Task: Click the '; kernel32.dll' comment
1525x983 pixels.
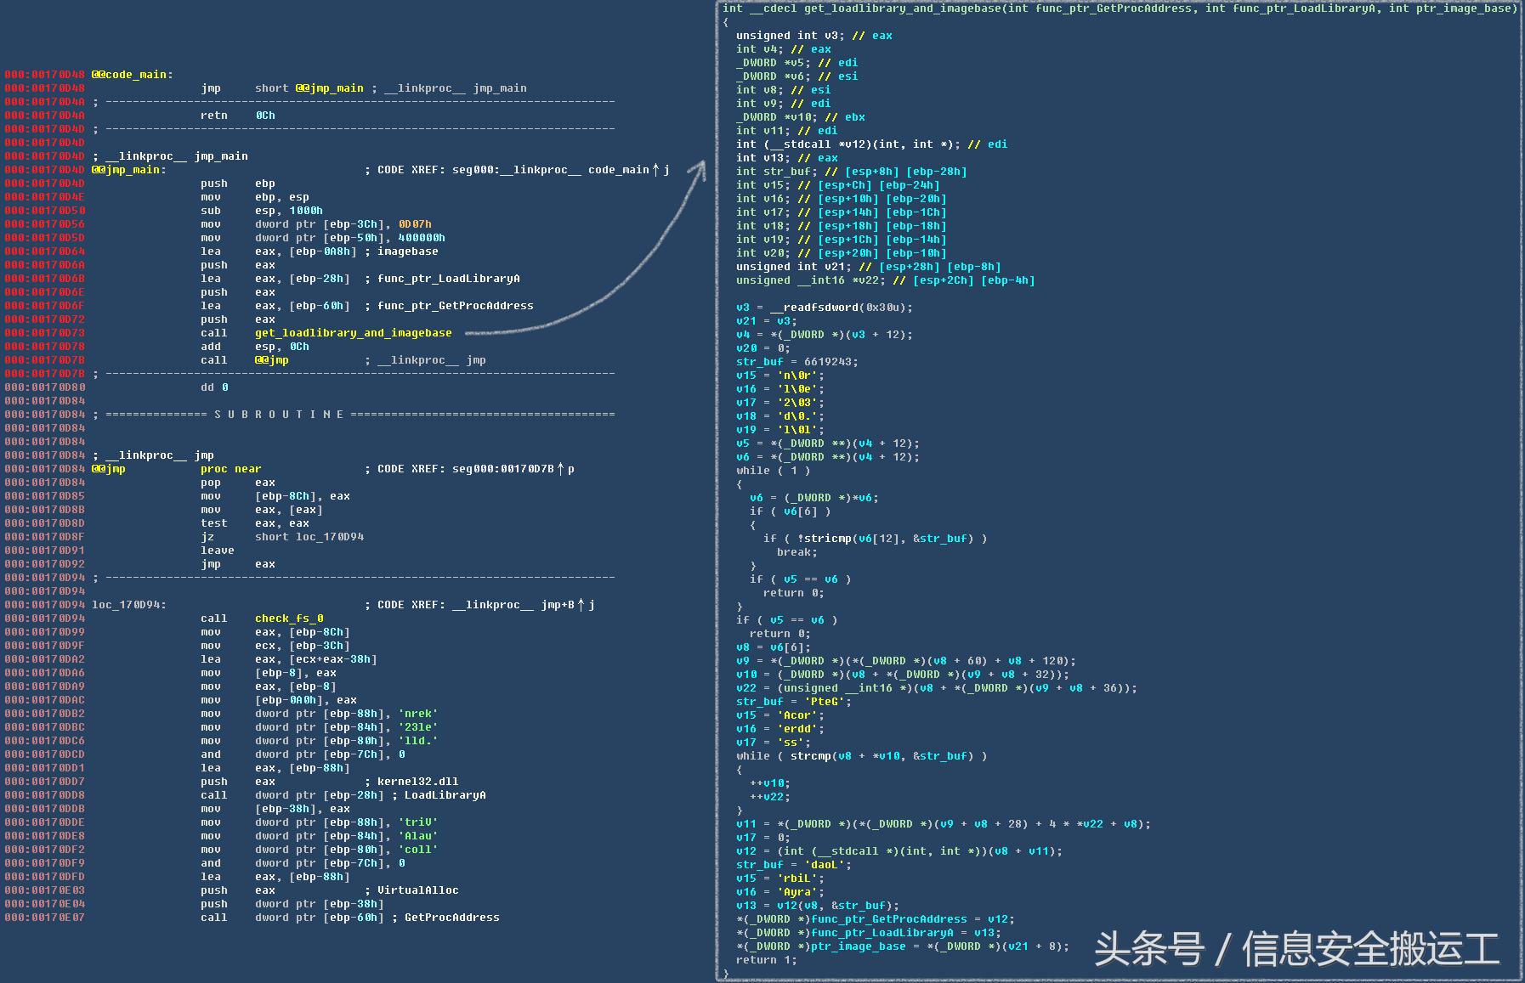Action: click(x=412, y=782)
